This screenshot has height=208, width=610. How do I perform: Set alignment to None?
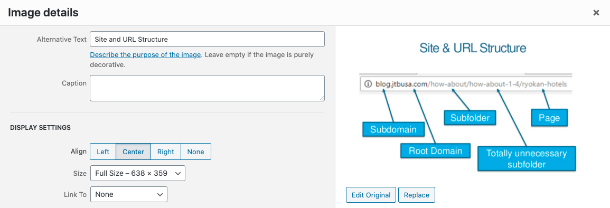pyautogui.click(x=196, y=152)
